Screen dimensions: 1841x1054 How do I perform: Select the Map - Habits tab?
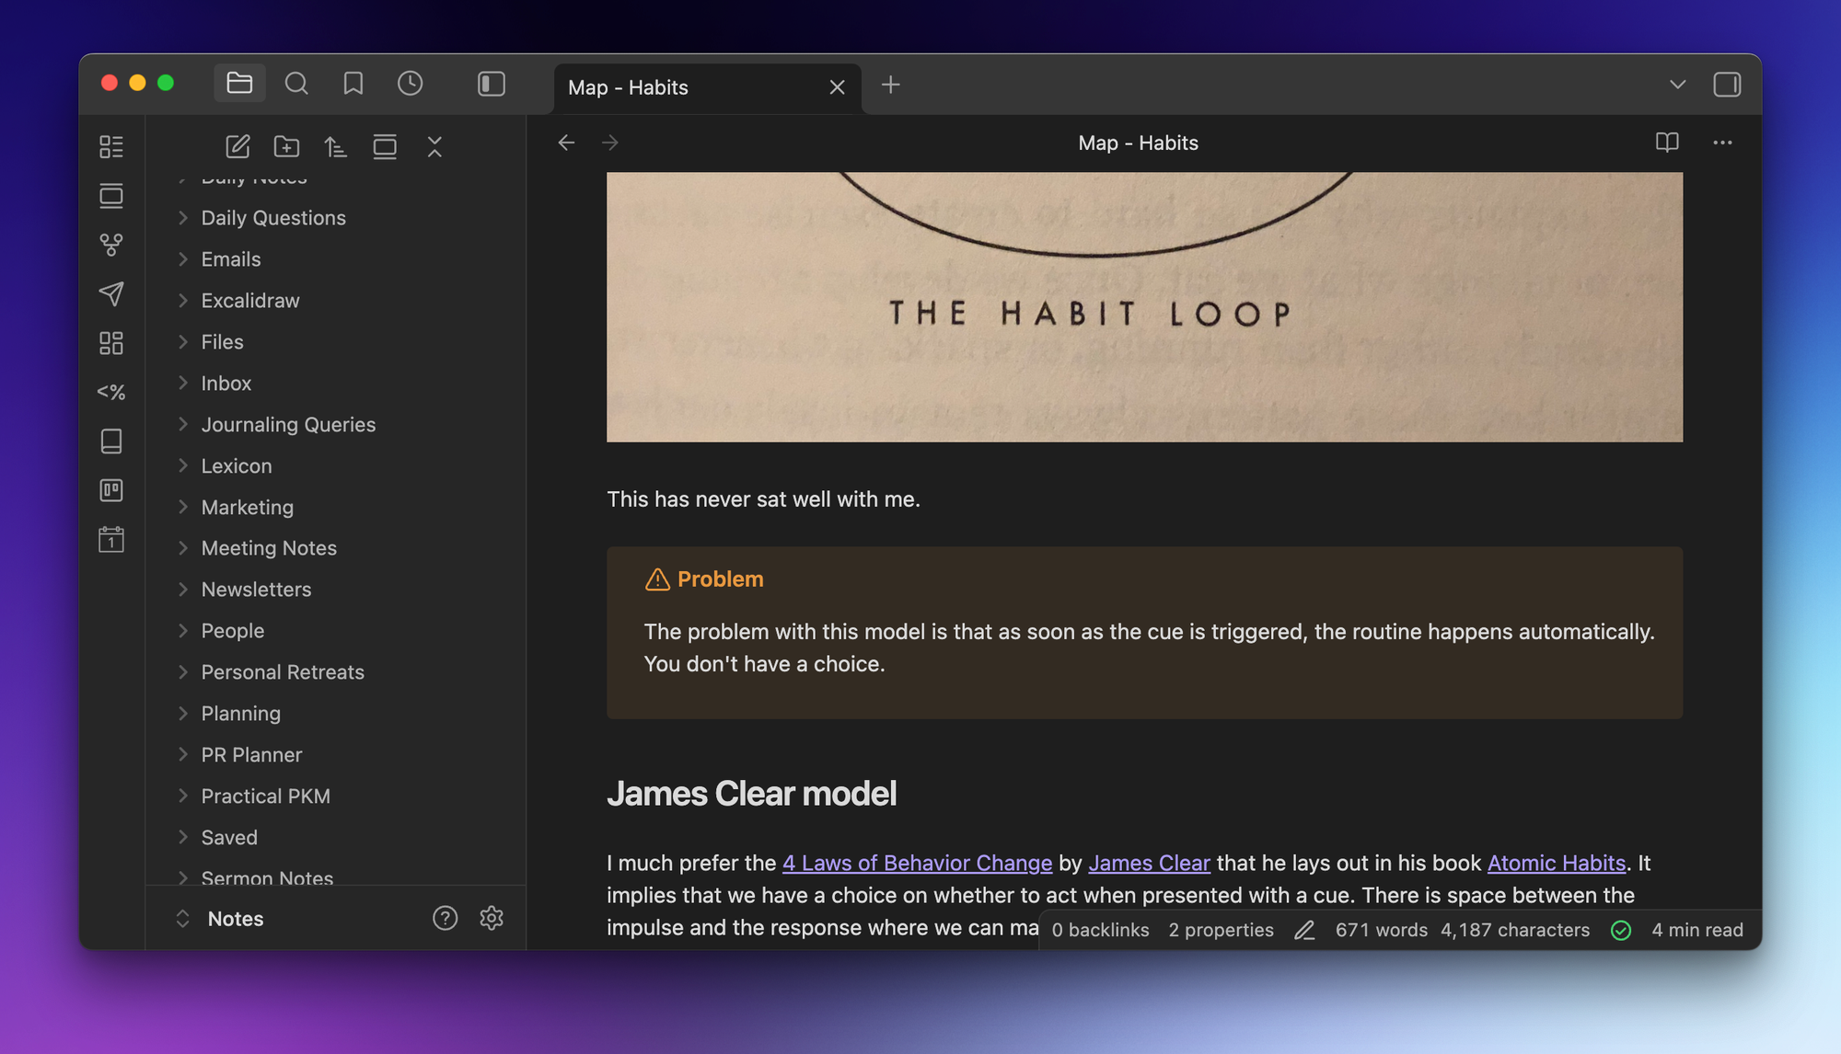coord(707,87)
